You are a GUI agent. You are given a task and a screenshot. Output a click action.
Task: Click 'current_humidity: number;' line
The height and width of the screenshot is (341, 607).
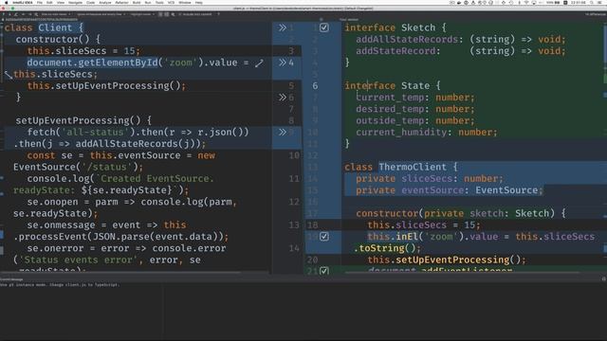click(x=427, y=132)
